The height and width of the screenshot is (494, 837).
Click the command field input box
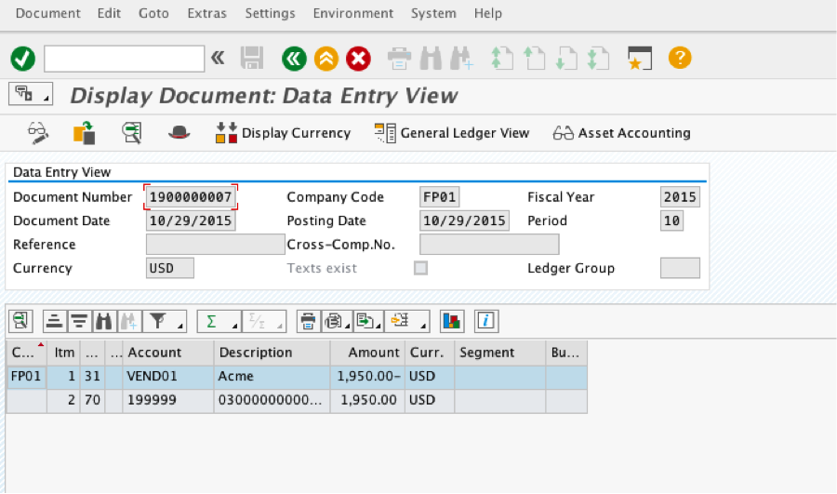(124, 59)
